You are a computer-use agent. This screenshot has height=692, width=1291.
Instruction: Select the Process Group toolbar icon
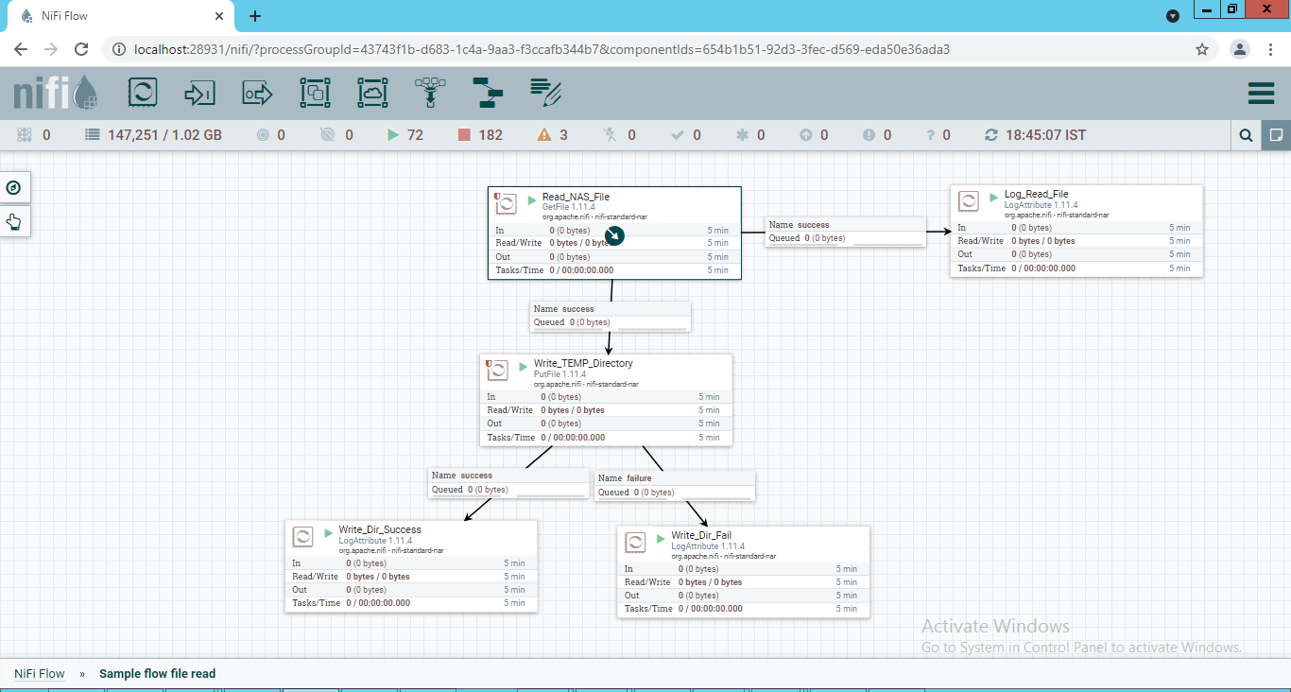click(x=315, y=93)
